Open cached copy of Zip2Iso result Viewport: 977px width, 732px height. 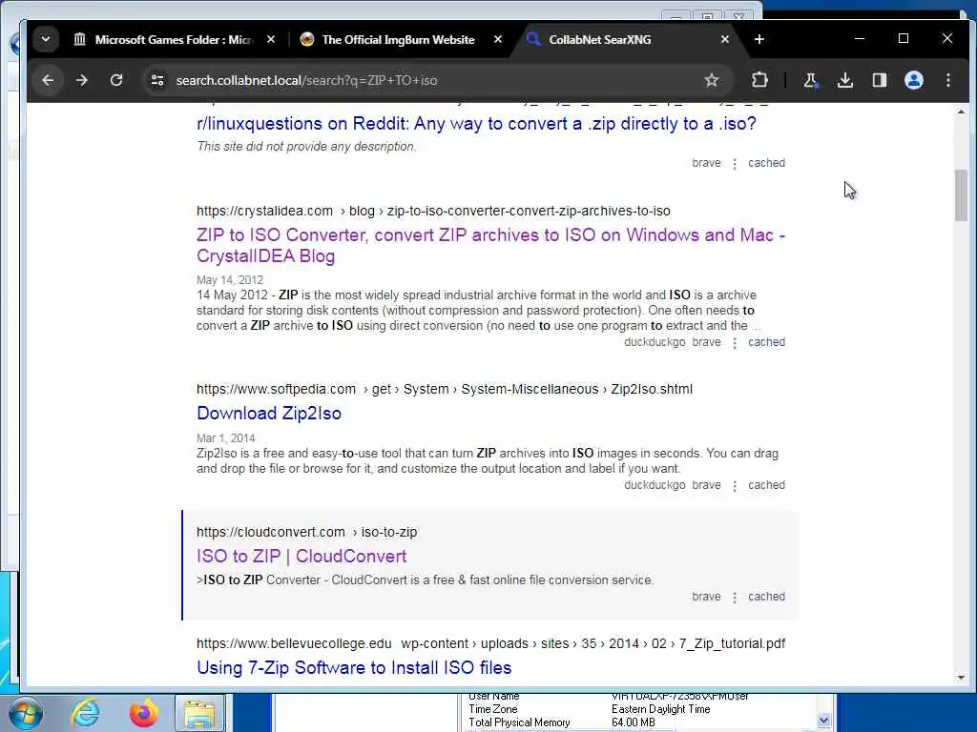(766, 485)
